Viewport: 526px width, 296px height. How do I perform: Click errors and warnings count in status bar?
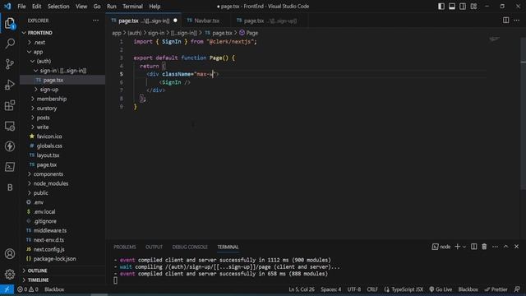coord(28,289)
